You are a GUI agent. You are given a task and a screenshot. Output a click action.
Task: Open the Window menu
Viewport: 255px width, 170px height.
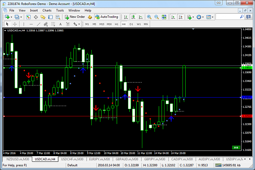click(x=74, y=11)
